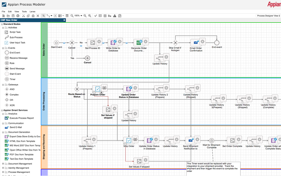
Task: Click the Paste clipboard toolbar icon
Action: click(x=33, y=16)
